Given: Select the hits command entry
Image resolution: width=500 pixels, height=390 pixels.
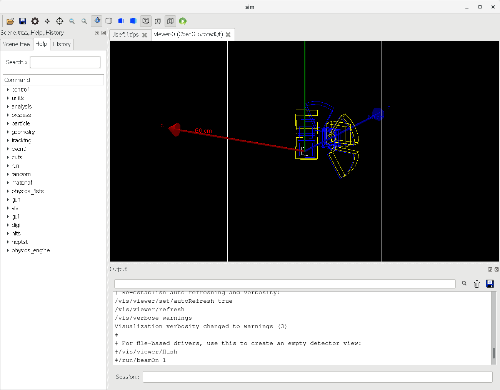Looking at the screenshot, I should (x=16, y=233).
